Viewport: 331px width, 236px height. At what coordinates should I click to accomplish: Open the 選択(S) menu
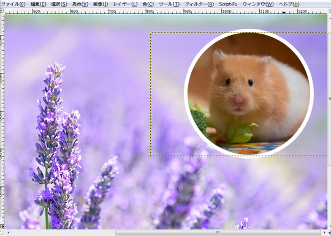59,4
